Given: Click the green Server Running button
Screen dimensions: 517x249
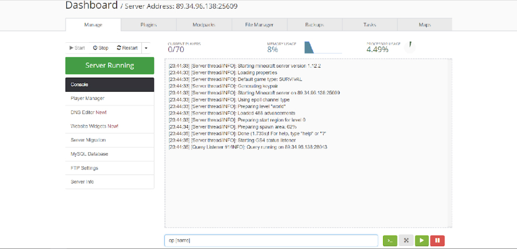Looking at the screenshot, I should click(110, 66).
